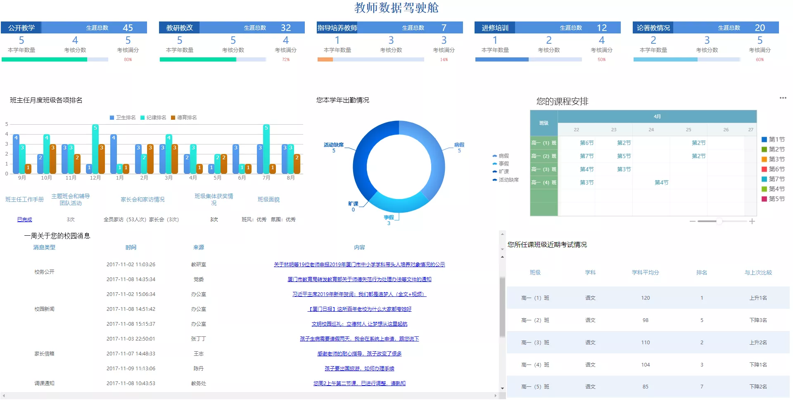
Task: Click the 第2节 green legend swatch
Action: pyautogui.click(x=764, y=149)
